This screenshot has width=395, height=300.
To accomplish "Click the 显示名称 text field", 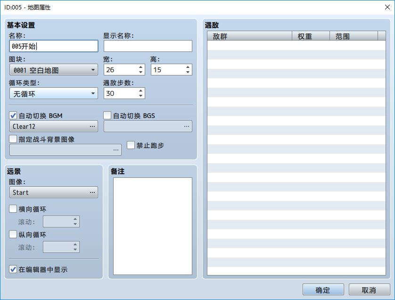I will coord(148,46).
